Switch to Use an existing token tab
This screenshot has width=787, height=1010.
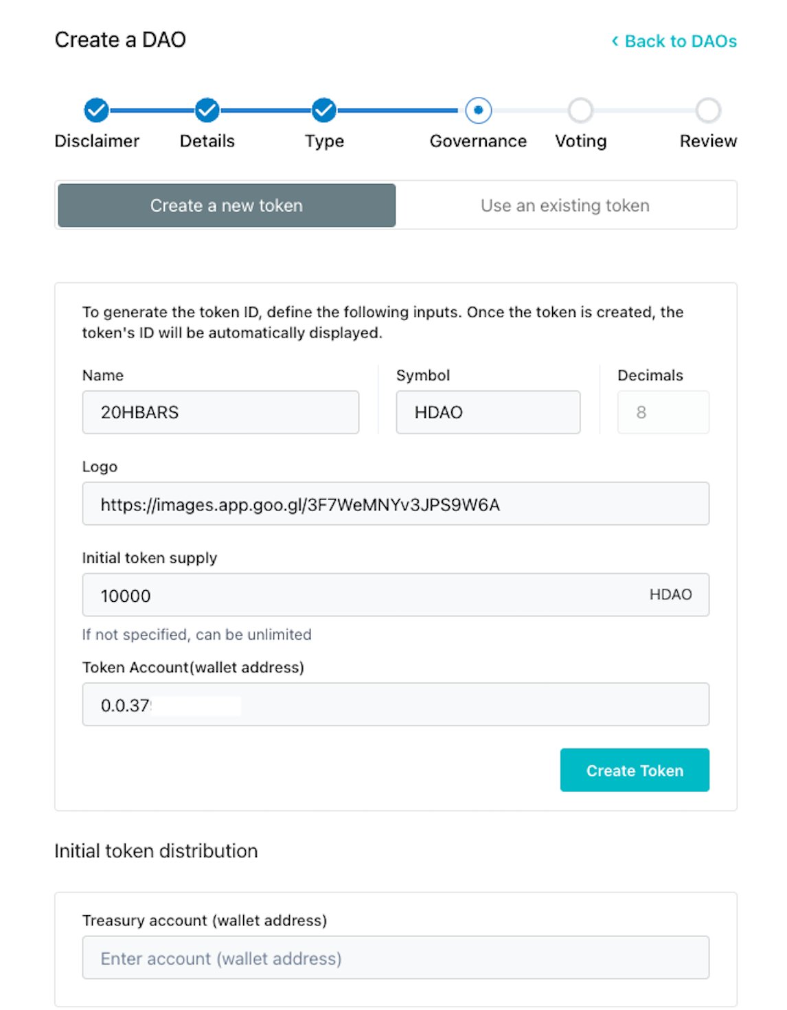coord(565,205)
